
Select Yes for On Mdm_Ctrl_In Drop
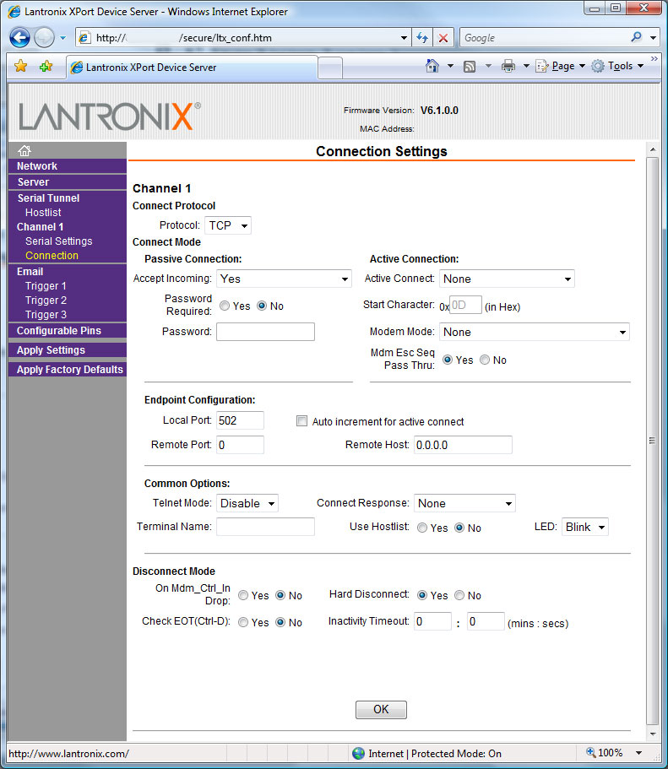click(x=243, y=595)
